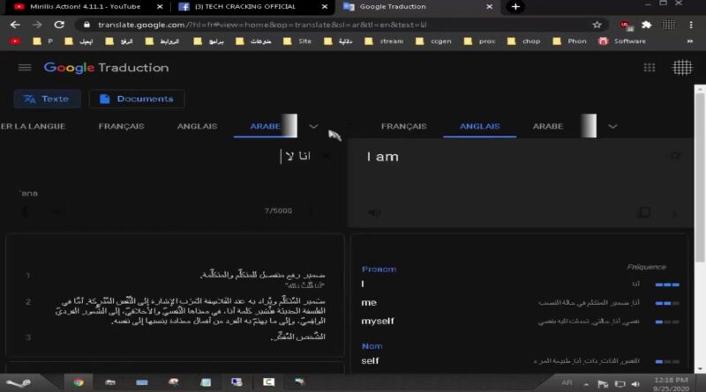Copy the translated text

pos(644,212)
